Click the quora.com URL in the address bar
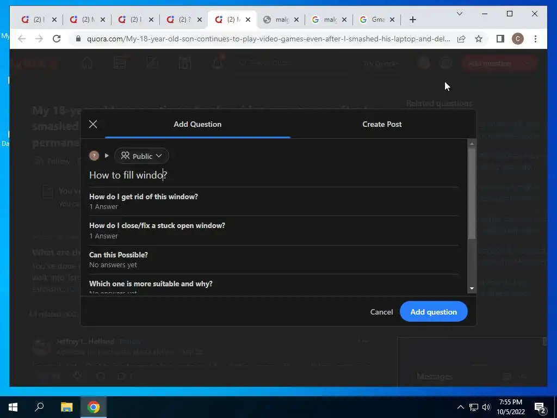This screenshot has height=418, width=557. point(269,39)
